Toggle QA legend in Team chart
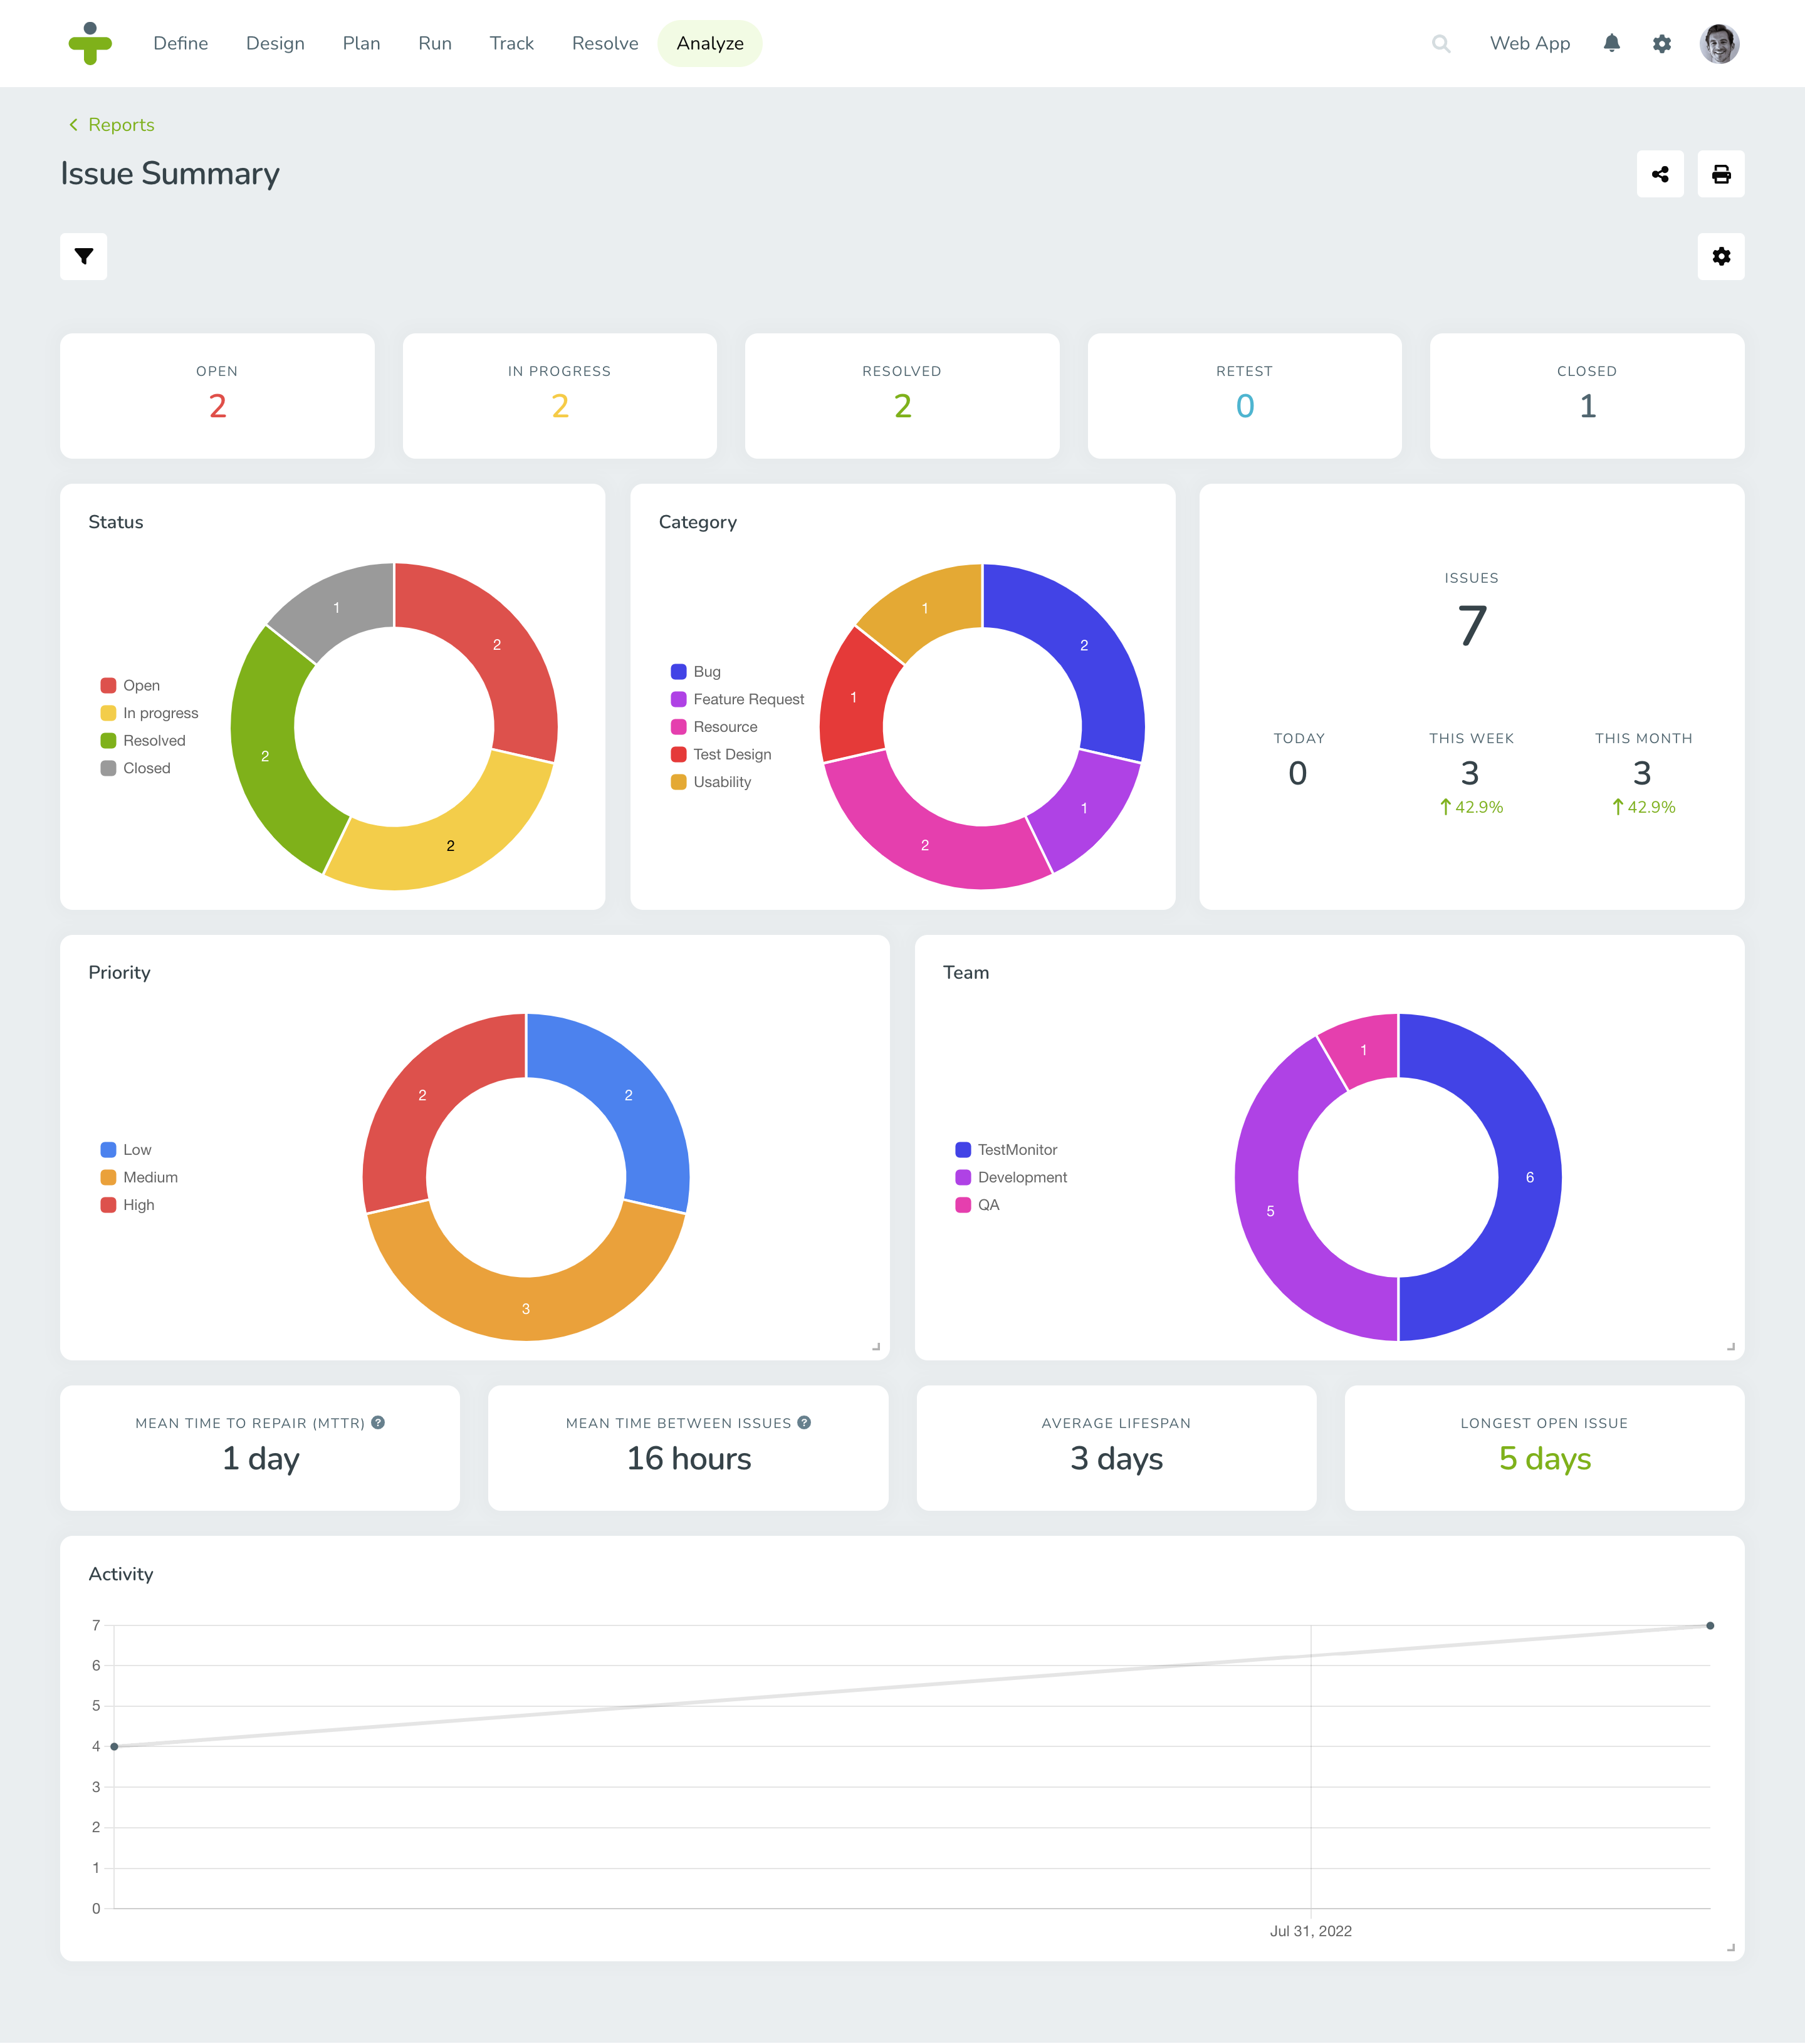Viewport: 1805px width, 2044px height. point(977,1205)
